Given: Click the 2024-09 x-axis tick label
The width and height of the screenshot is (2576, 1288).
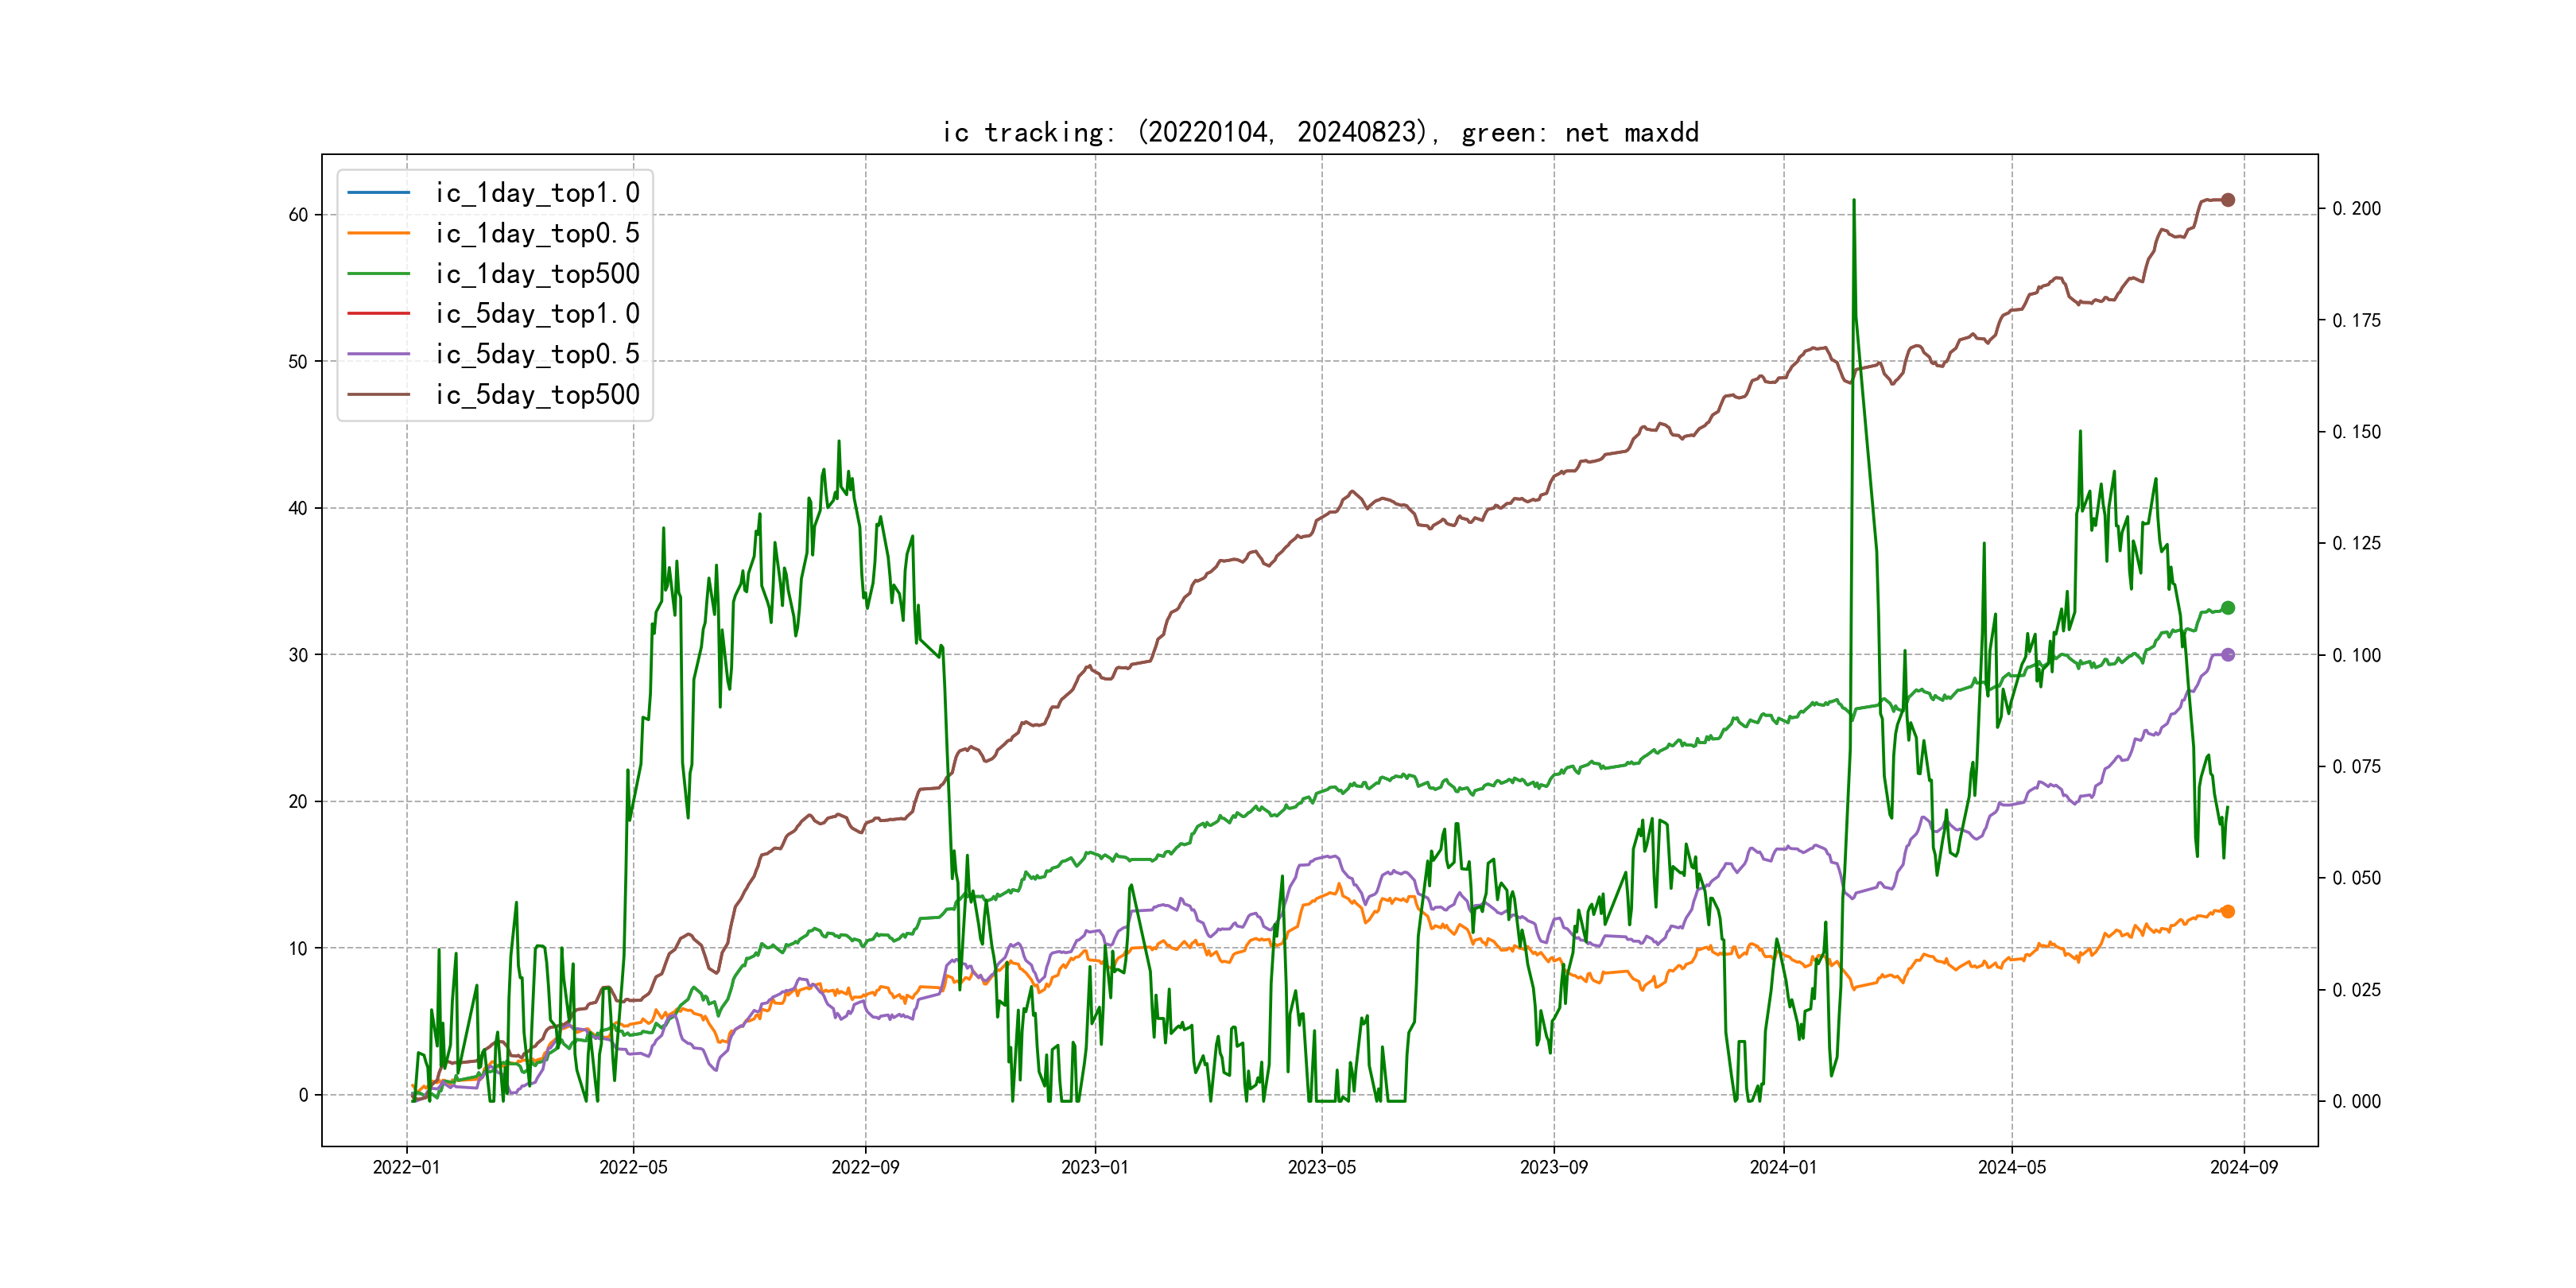Looking at the screenshot, I should pyautogui.click(x=2243, y=1167).
